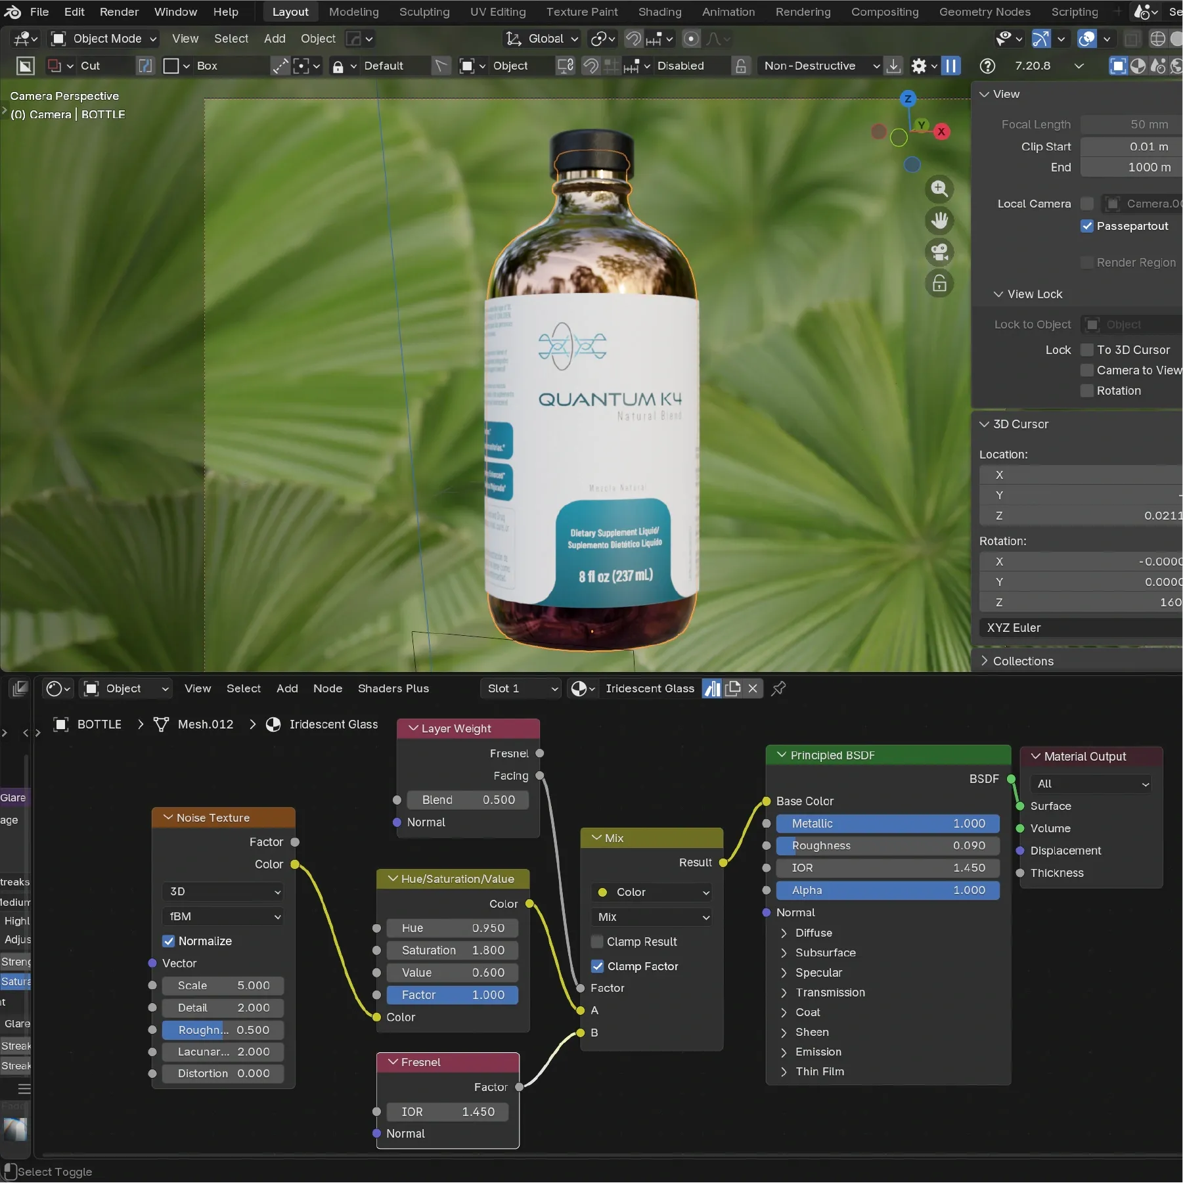Click the zoom magnifier icon in viewport
This screenshot has height=1183, width=1183.
(939, 189)
